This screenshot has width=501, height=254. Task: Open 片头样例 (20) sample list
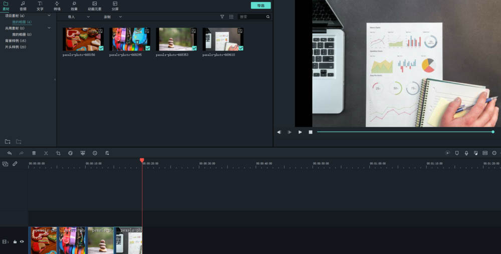click(x=16, y=47)
